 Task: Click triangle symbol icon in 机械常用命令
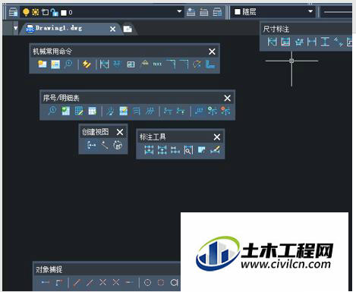[x=144, y=64]
